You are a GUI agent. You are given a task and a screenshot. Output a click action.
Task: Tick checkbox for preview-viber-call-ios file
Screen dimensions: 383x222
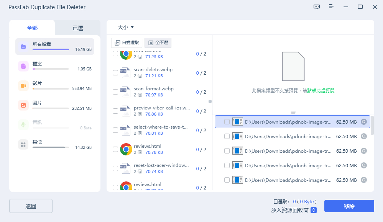[x=115, y=111]
